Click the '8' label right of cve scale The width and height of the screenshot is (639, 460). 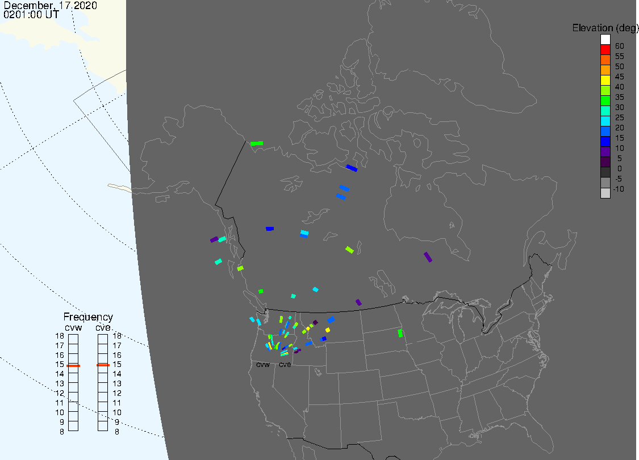click(x=117, y=432)
